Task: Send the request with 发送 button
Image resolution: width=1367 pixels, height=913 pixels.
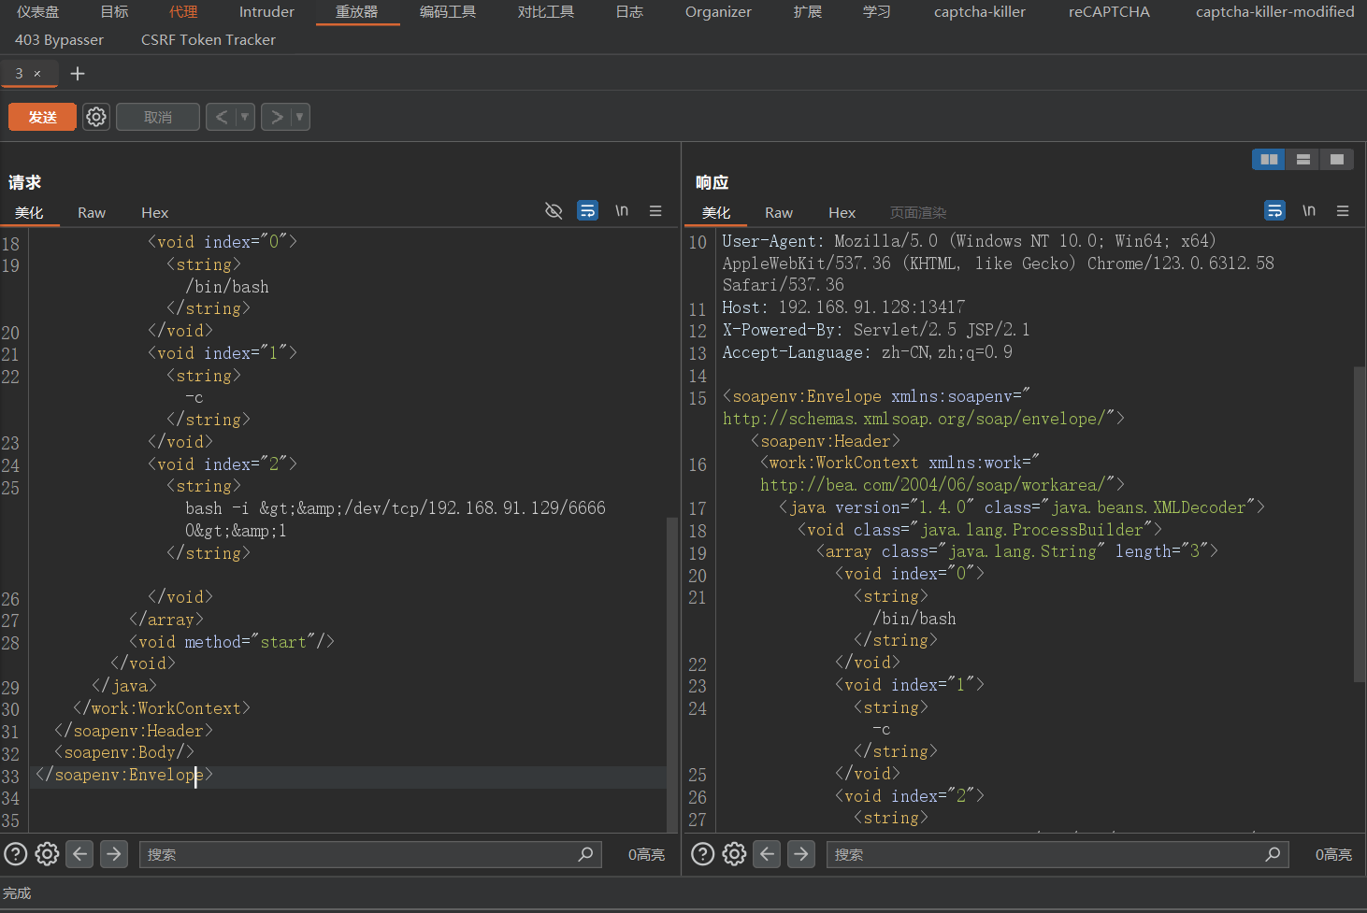Action: click(x=42, y=117)
